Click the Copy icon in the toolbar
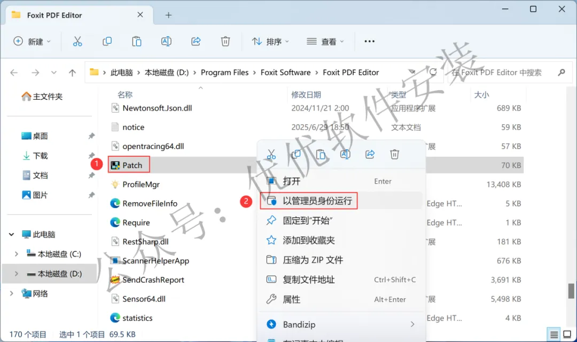This screenshot has height=342, width=577. pyautogui.click(x=107, y=42)
